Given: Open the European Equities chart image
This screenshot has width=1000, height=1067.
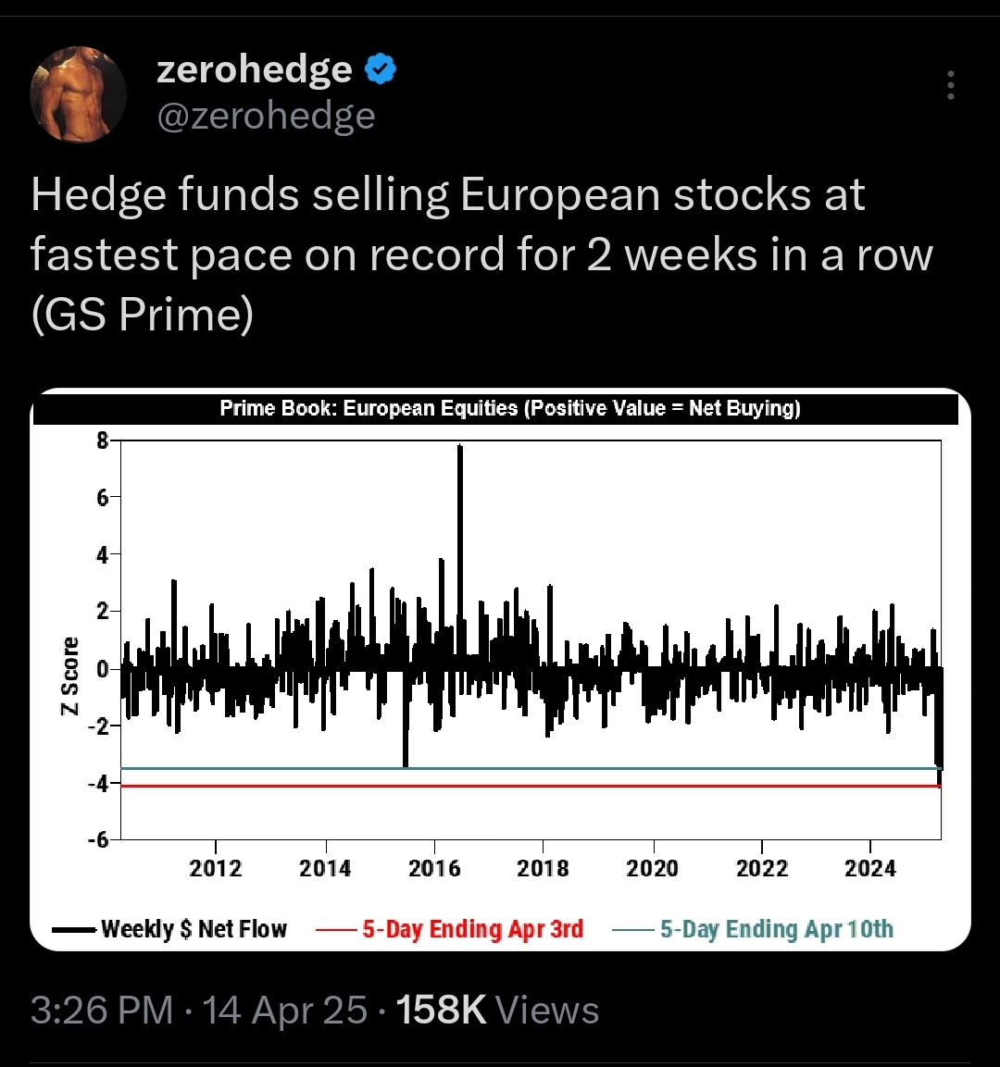Looking at the screenshot, I should click(x=500, y=669).
